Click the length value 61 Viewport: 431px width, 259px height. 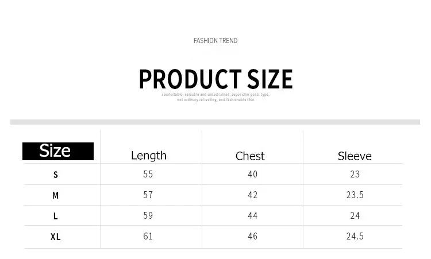[148, 236]
